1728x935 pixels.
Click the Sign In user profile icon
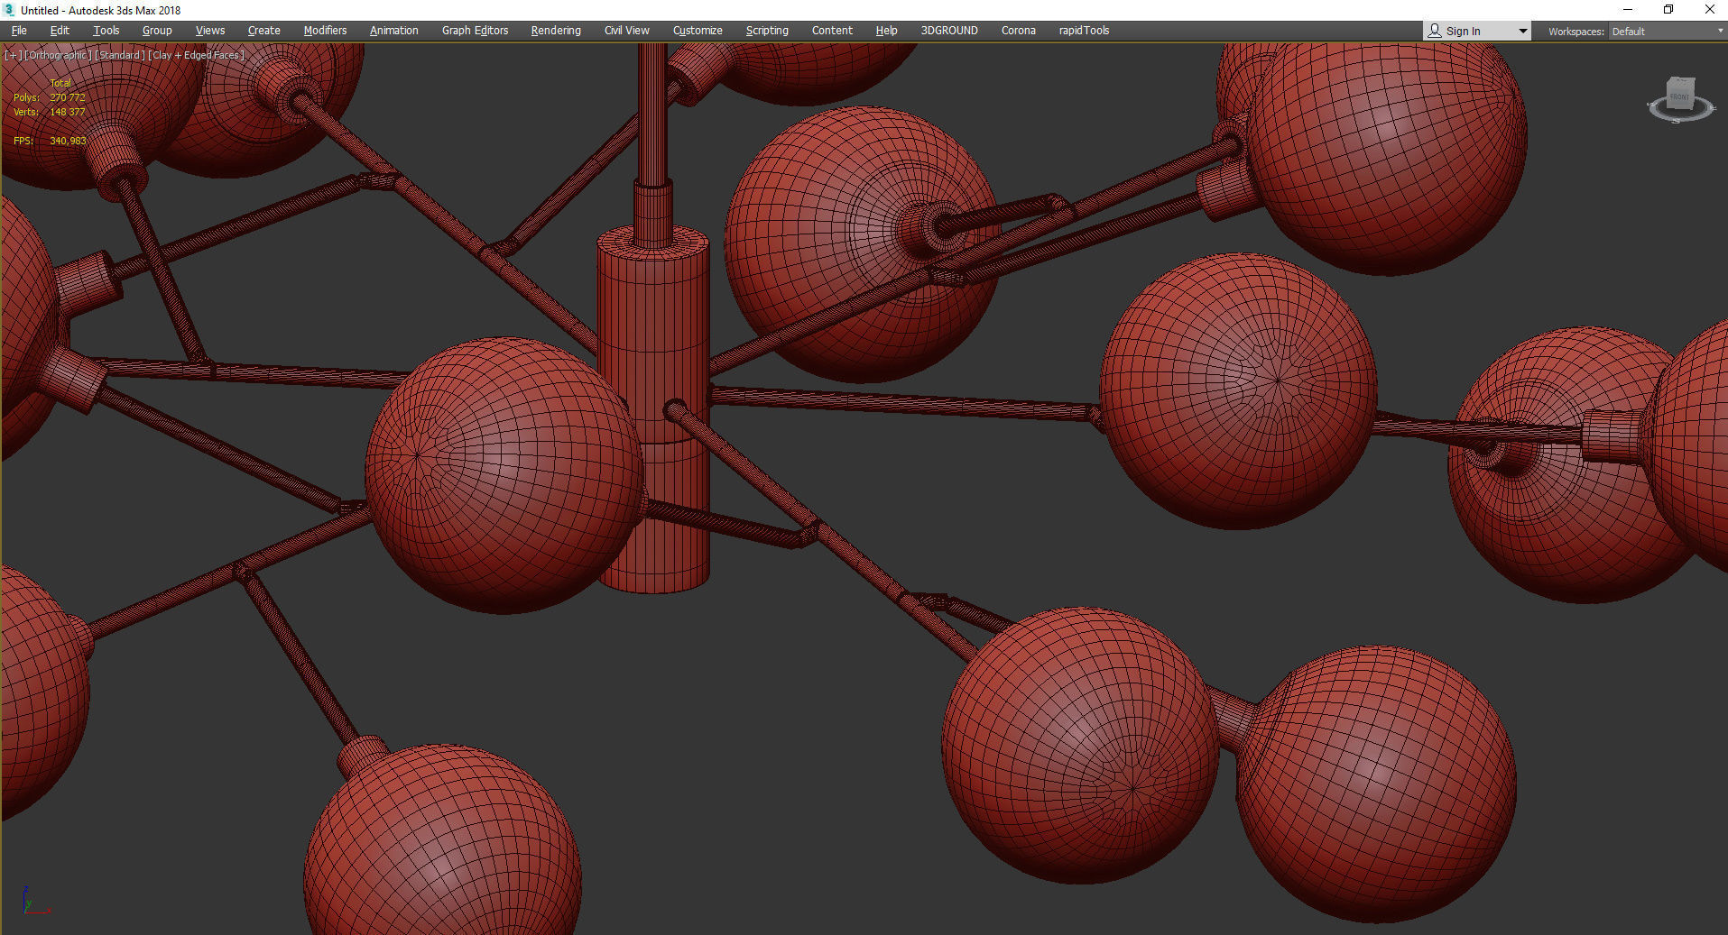click(x=1434, y=31)
